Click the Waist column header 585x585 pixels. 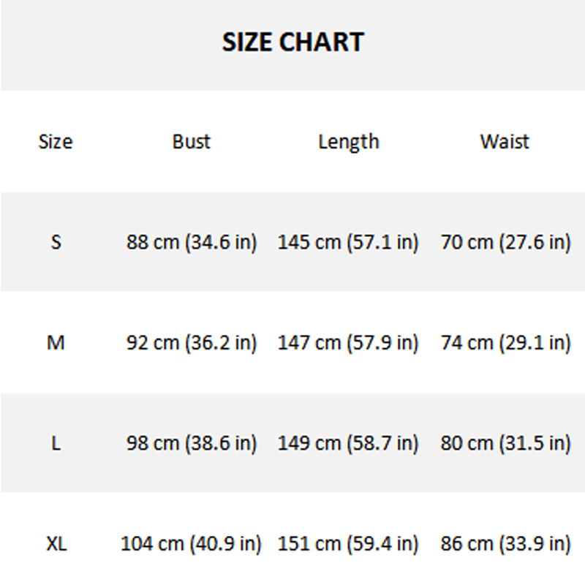pyautogui.click(x=505, y=141)
